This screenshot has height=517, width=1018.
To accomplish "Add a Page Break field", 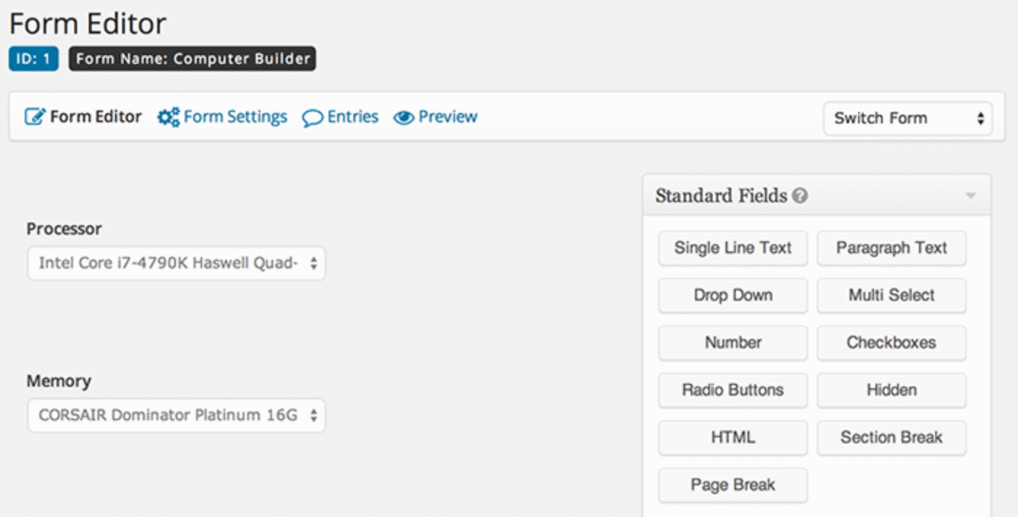I will click(732, 485).
